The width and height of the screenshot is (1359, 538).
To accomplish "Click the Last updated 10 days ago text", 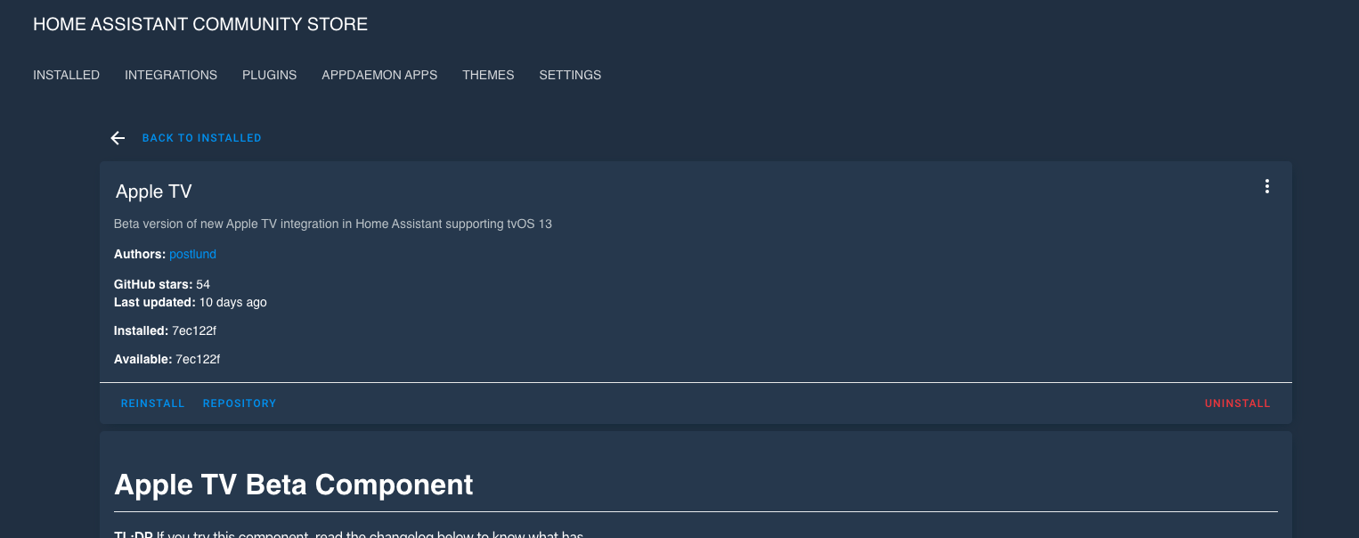I will (232, 302).
